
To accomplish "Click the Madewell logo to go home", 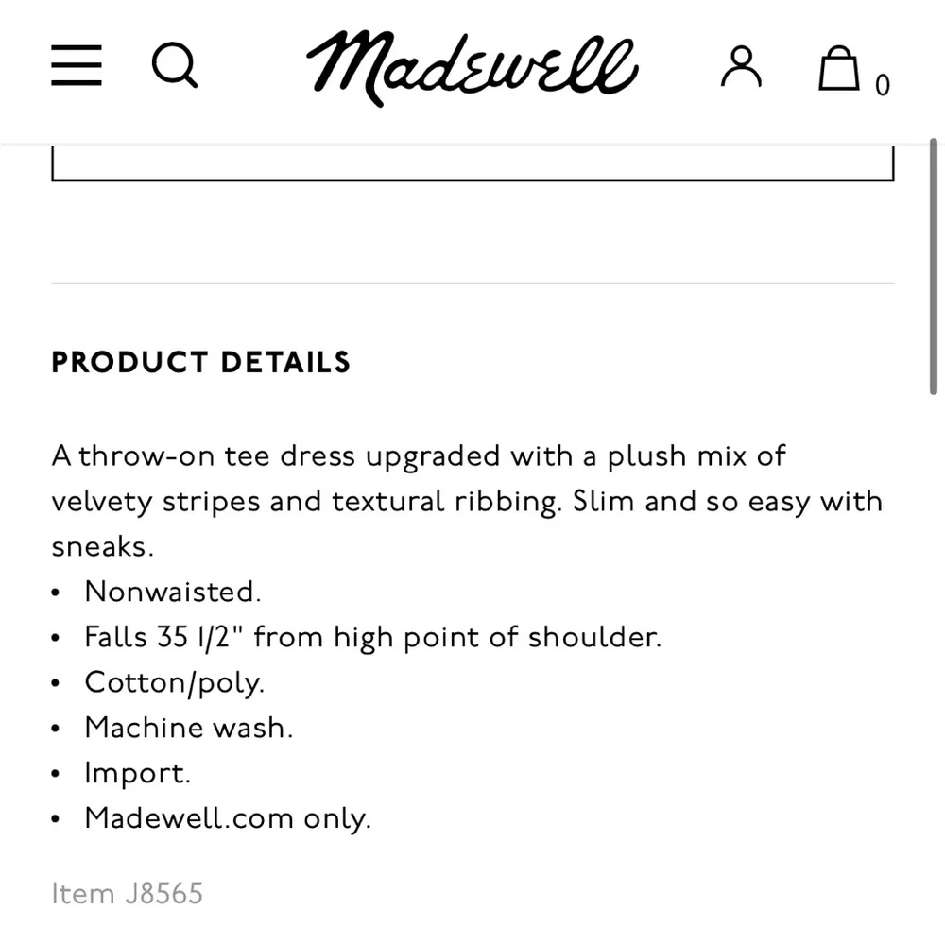I will point(471,66).
